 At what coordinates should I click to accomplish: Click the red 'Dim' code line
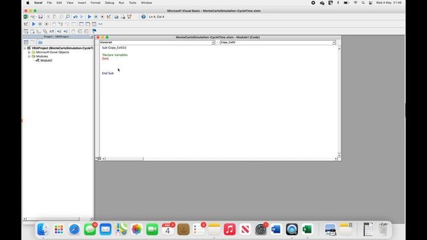105,59
